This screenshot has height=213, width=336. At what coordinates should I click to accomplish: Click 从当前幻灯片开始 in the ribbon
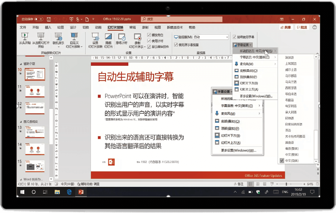tap(41, 40)
